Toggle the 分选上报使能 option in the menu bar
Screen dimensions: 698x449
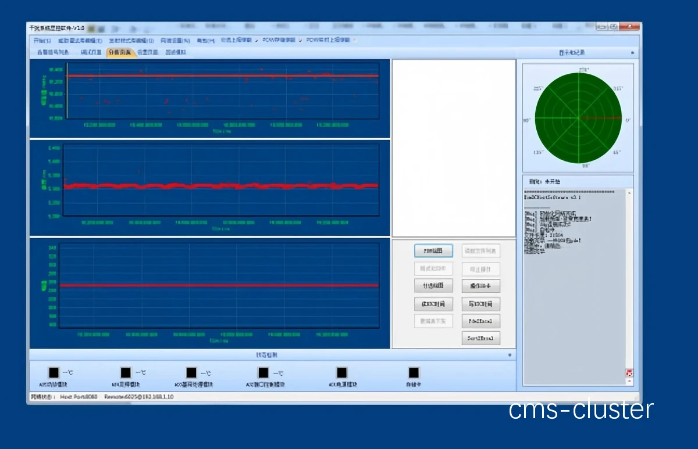(x=238, y=41)
